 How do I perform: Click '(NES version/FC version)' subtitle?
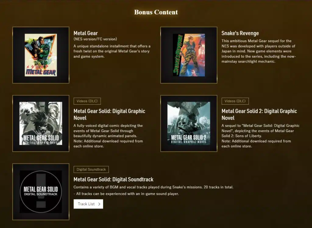95,39
